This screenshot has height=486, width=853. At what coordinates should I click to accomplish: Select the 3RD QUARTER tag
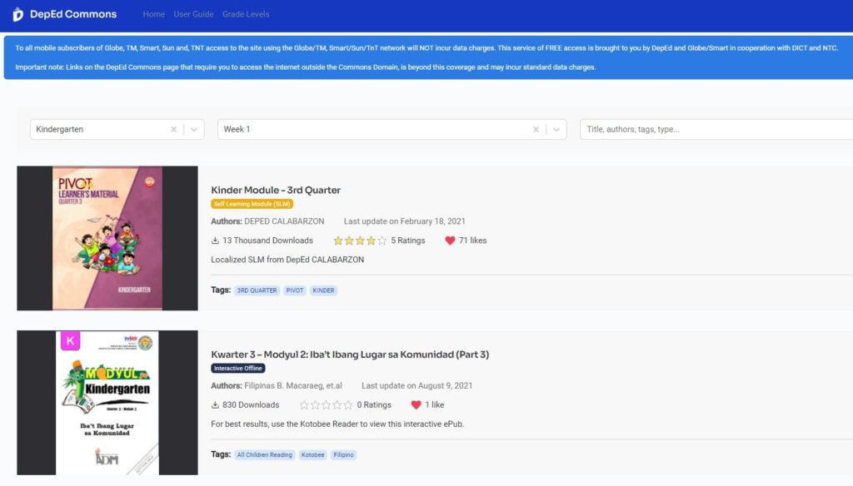point(257,290)
